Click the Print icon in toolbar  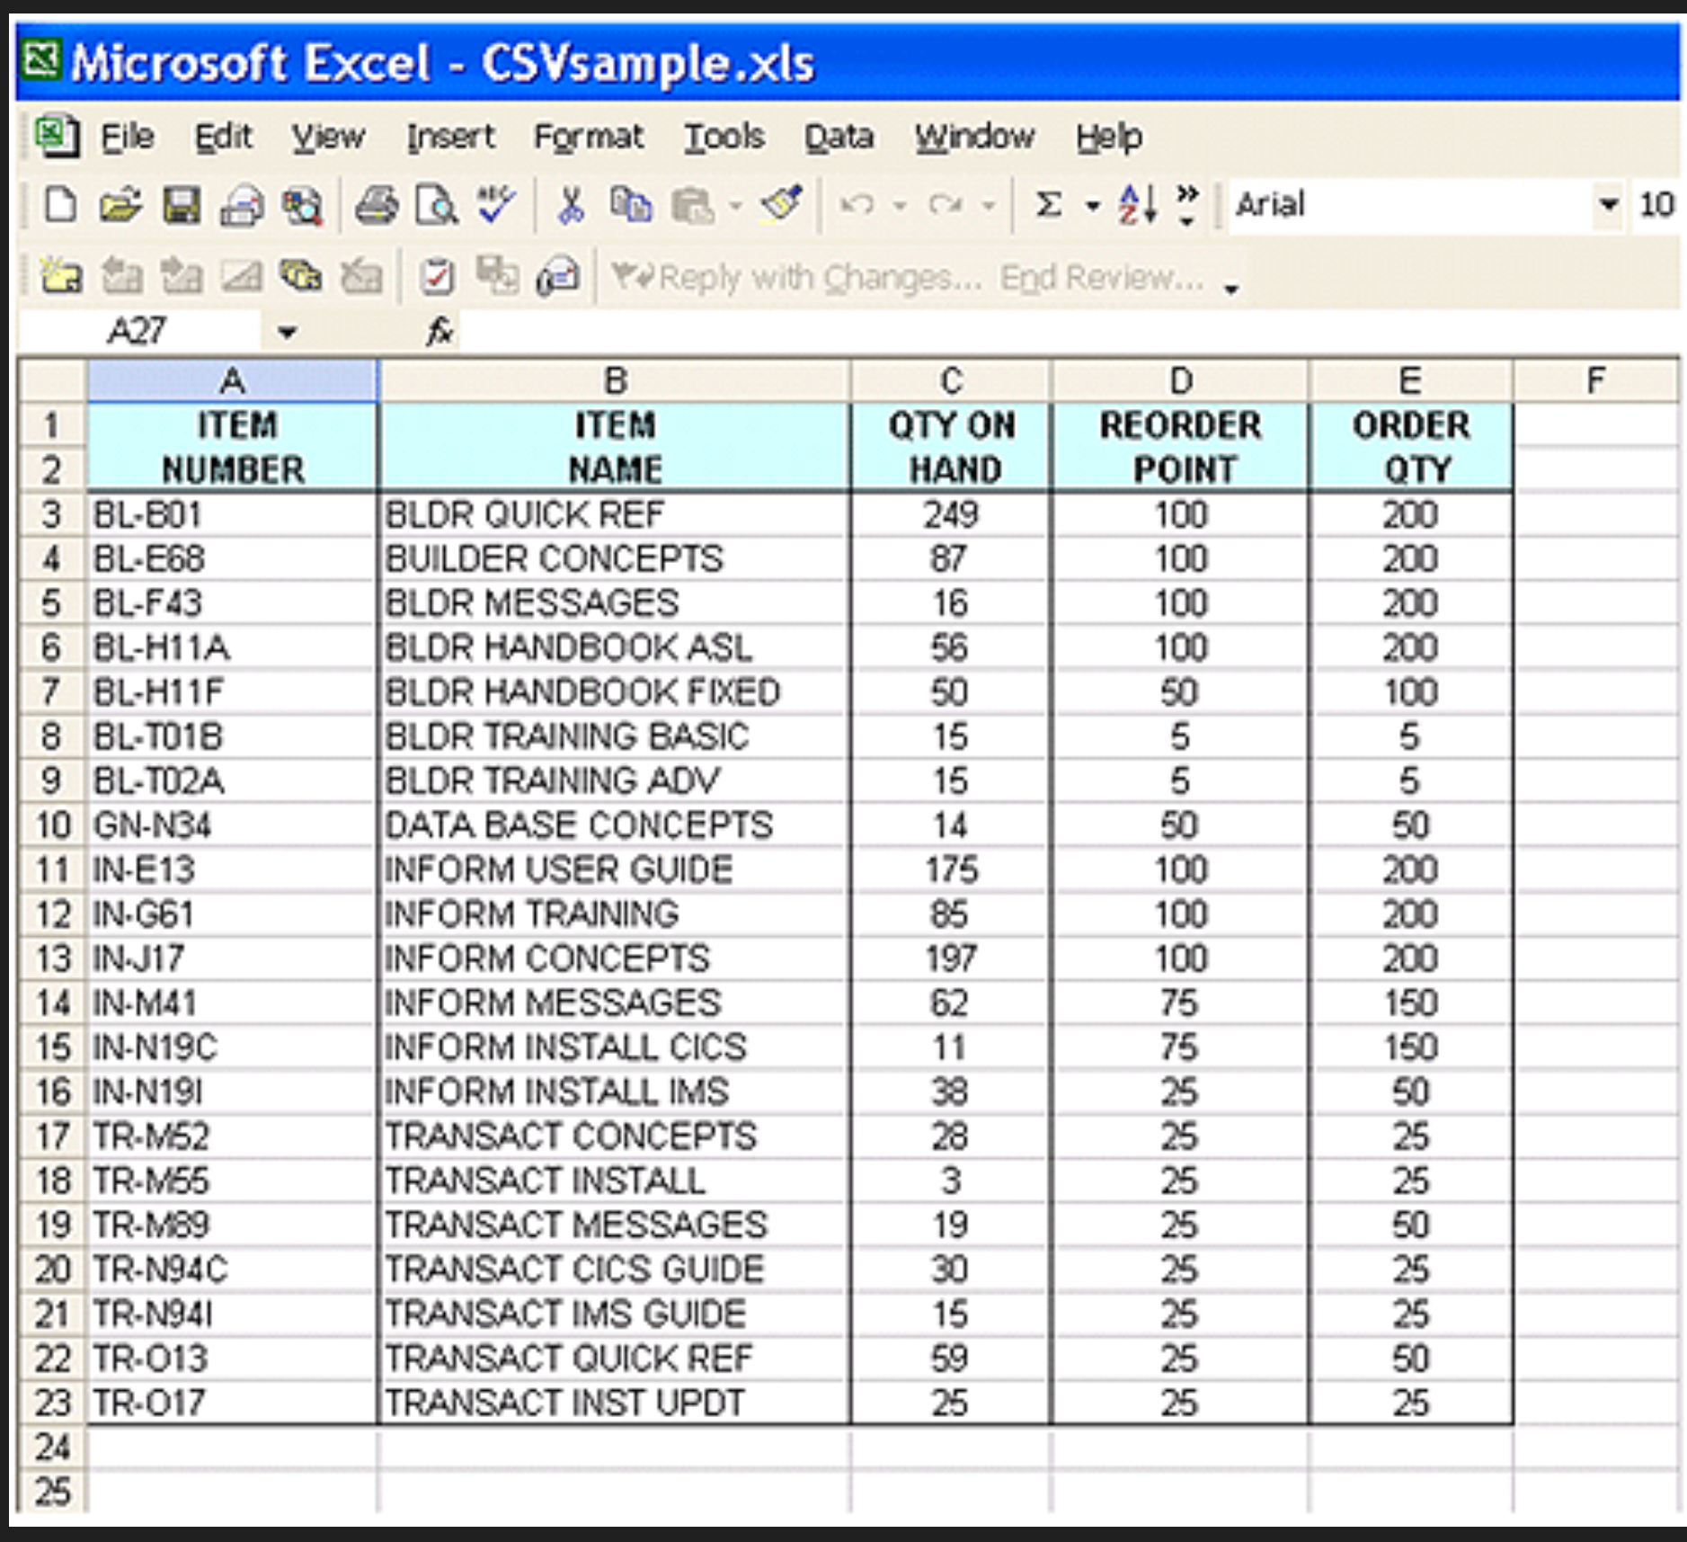(x=377, y=206)
